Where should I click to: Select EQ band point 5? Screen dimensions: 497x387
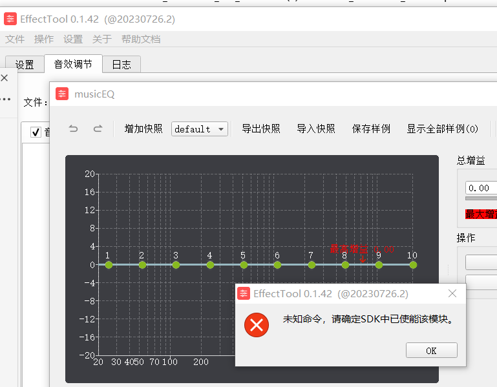[x=244, y=265]
